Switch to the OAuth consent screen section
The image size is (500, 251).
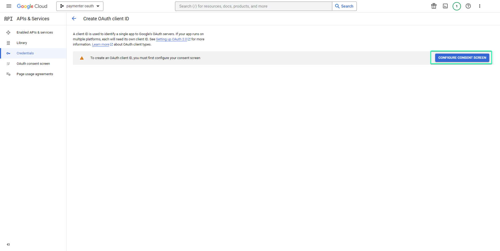(33, 63)
